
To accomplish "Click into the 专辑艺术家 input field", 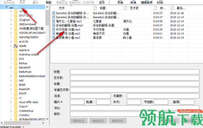I will (x=135, y=90).
